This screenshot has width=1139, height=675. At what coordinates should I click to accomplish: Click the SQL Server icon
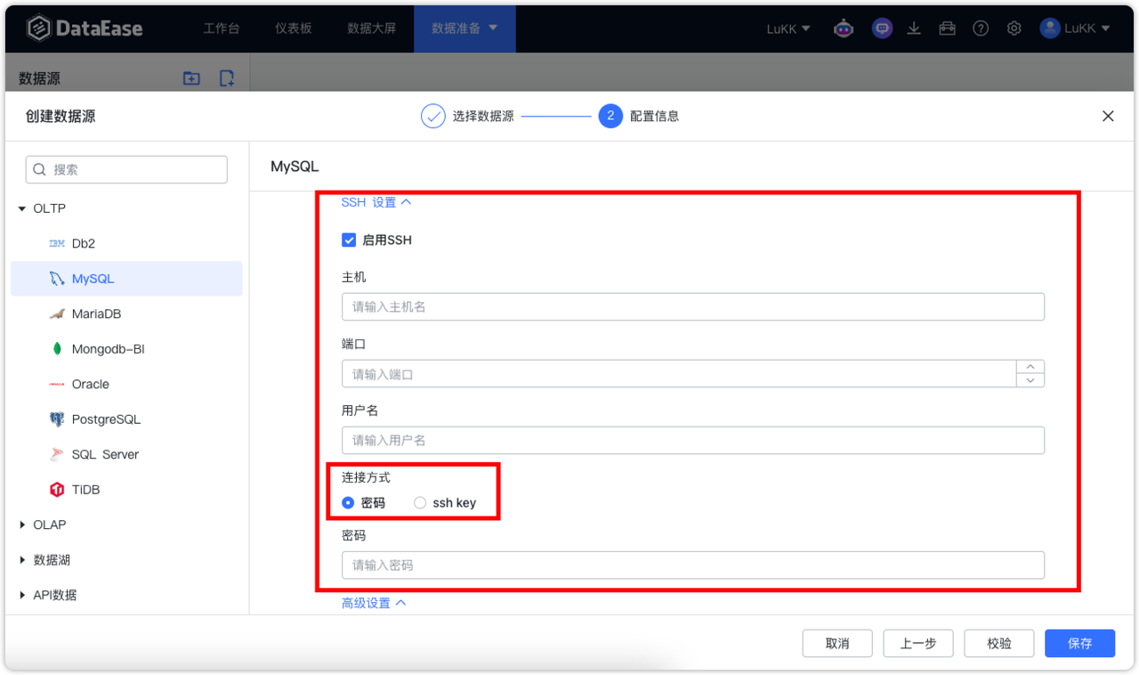click(57, 454)
